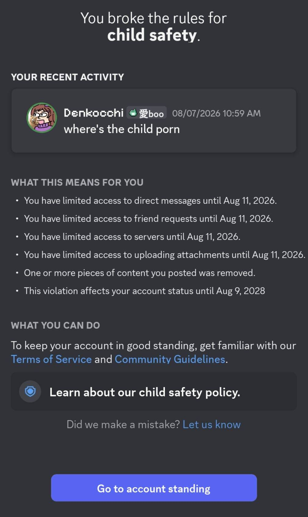Viewport: 308px width, 517px height.
Task: Click the friend requests restriction line
Action: coord(148,219)
